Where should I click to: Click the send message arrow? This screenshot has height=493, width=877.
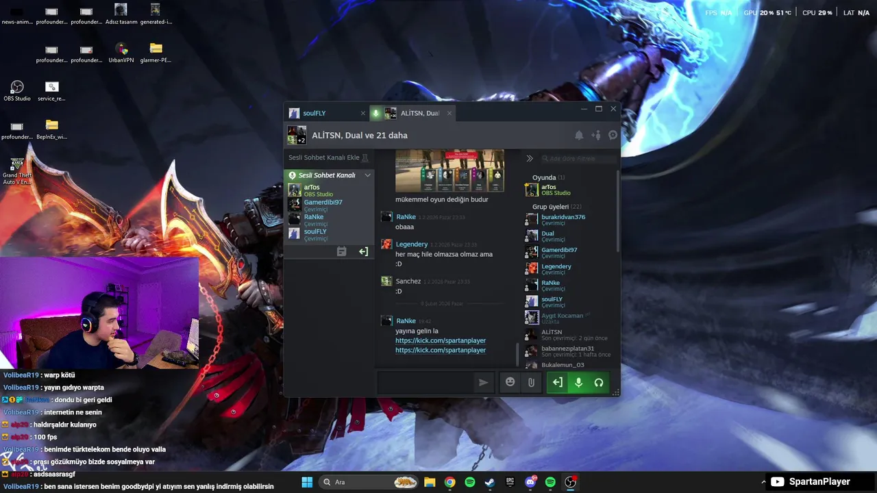(483, 383)
